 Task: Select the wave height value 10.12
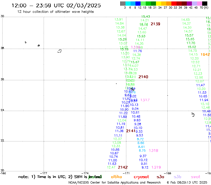click(x=143, y=160)
